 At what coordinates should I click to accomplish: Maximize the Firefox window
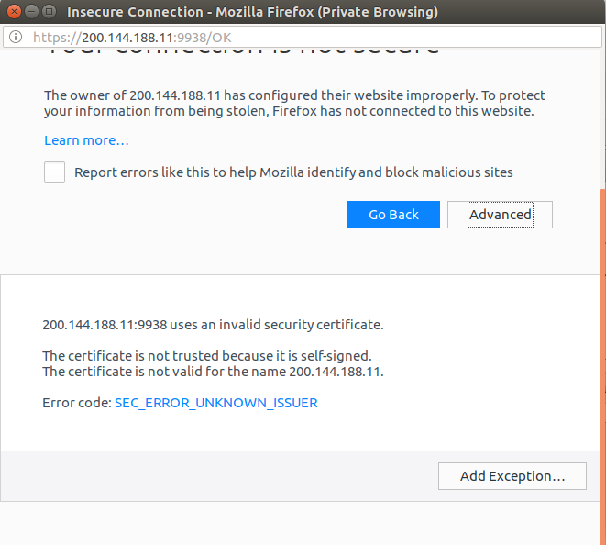pyautogui.click(x=48, y=13)
